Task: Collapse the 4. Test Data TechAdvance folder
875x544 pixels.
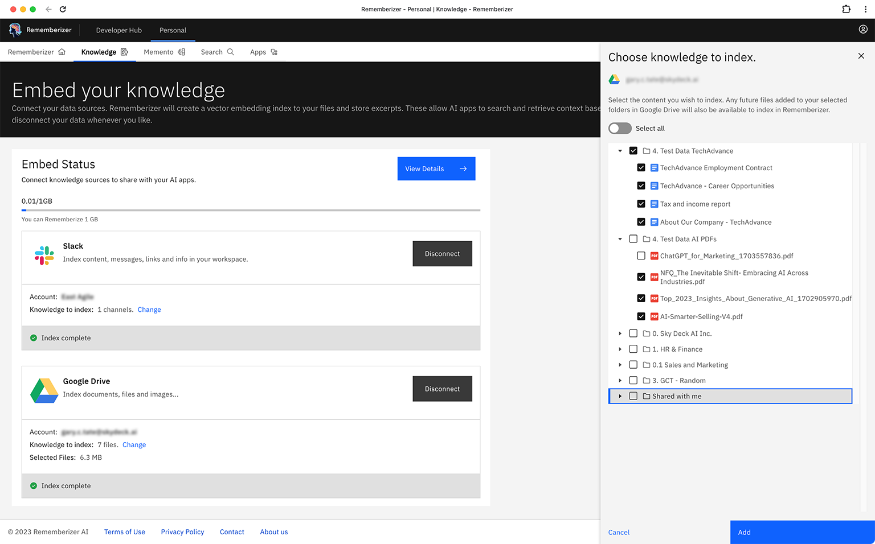Action: (x=620, y=151)
